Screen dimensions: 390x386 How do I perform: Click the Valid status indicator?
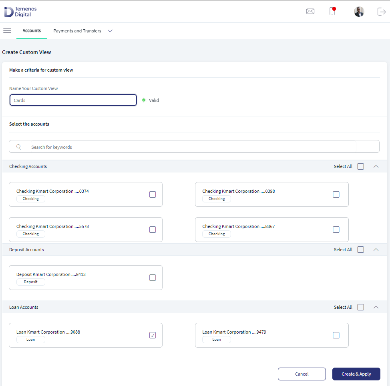pos(151,100)
